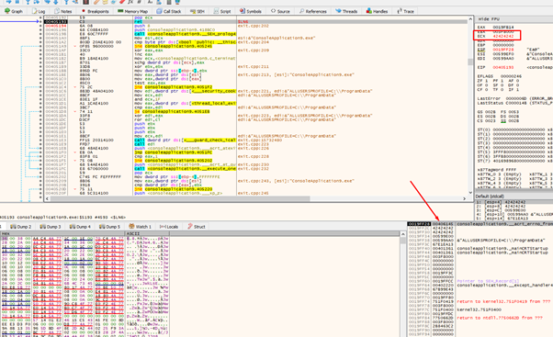Open the Memory Map tab
Image resolution: width=553 pixels, height=337 pixels.
(132, 11)
